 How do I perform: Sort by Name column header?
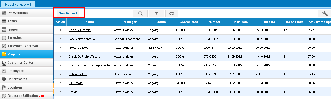[90, 22]
